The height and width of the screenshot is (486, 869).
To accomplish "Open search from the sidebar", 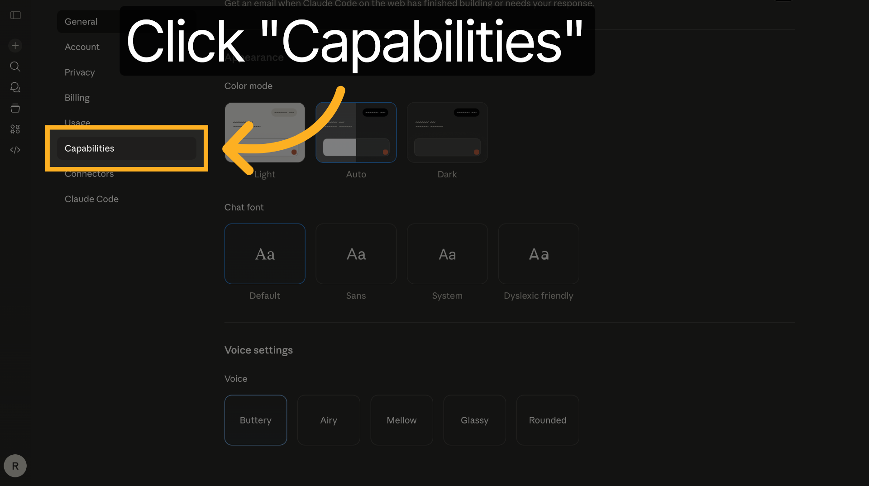I will tap(15, 67).
